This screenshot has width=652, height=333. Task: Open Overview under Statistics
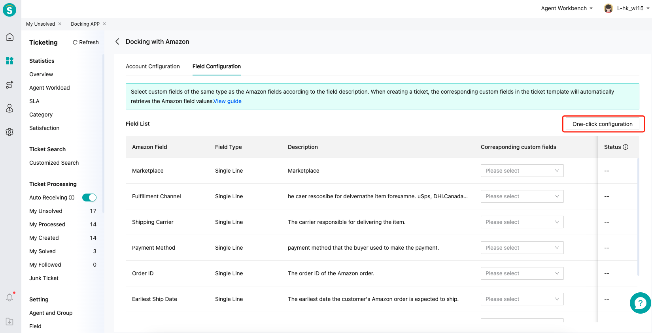[x=41, y=74]
